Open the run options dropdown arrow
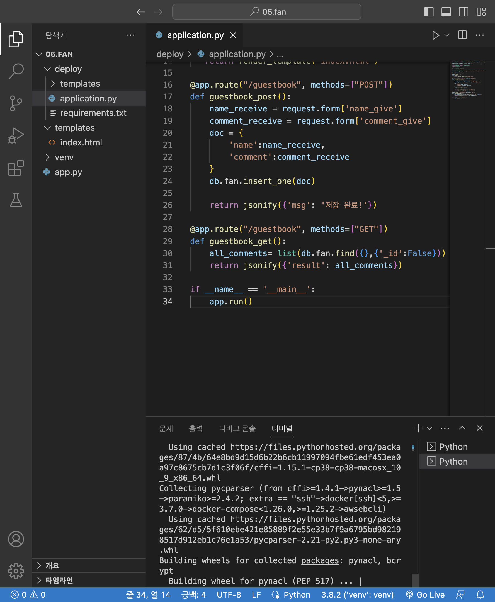The width and height of the screenshot is (495, 602). 447,35
